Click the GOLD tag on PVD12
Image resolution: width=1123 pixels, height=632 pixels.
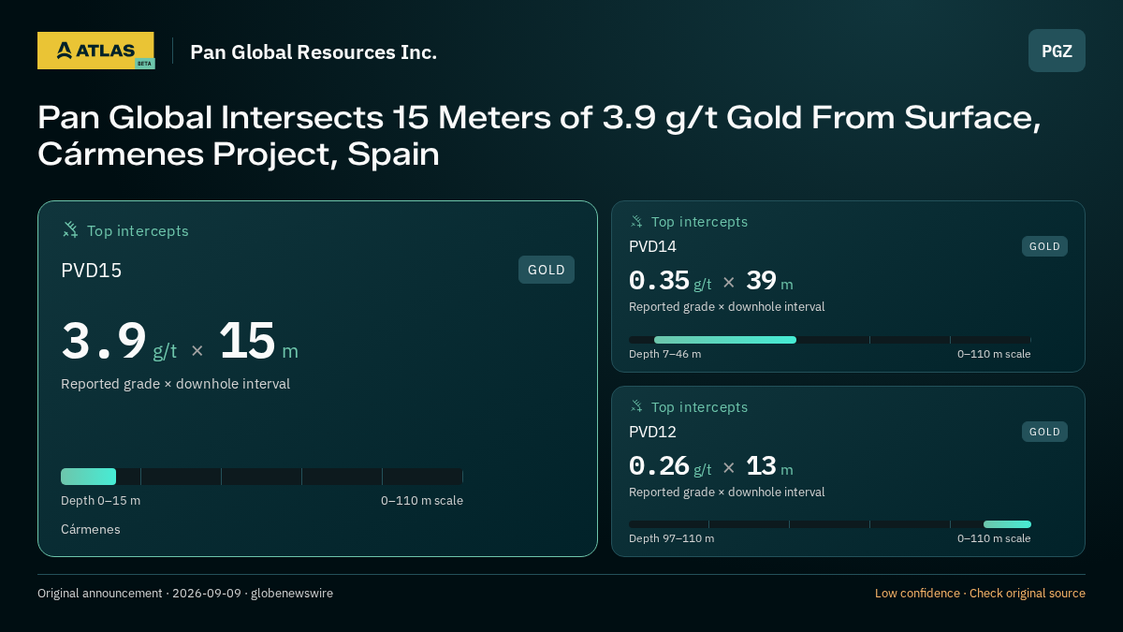tap(1044, 432)
